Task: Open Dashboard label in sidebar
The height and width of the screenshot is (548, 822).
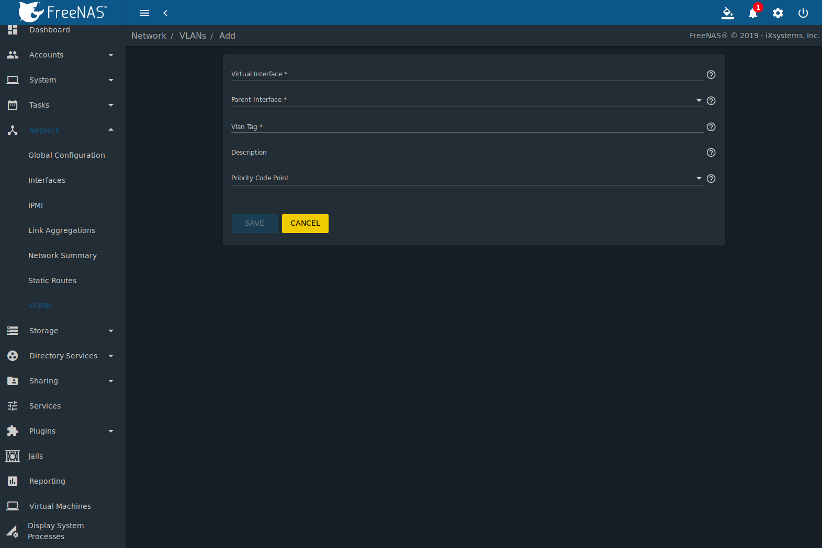Action: pos(50,30)
